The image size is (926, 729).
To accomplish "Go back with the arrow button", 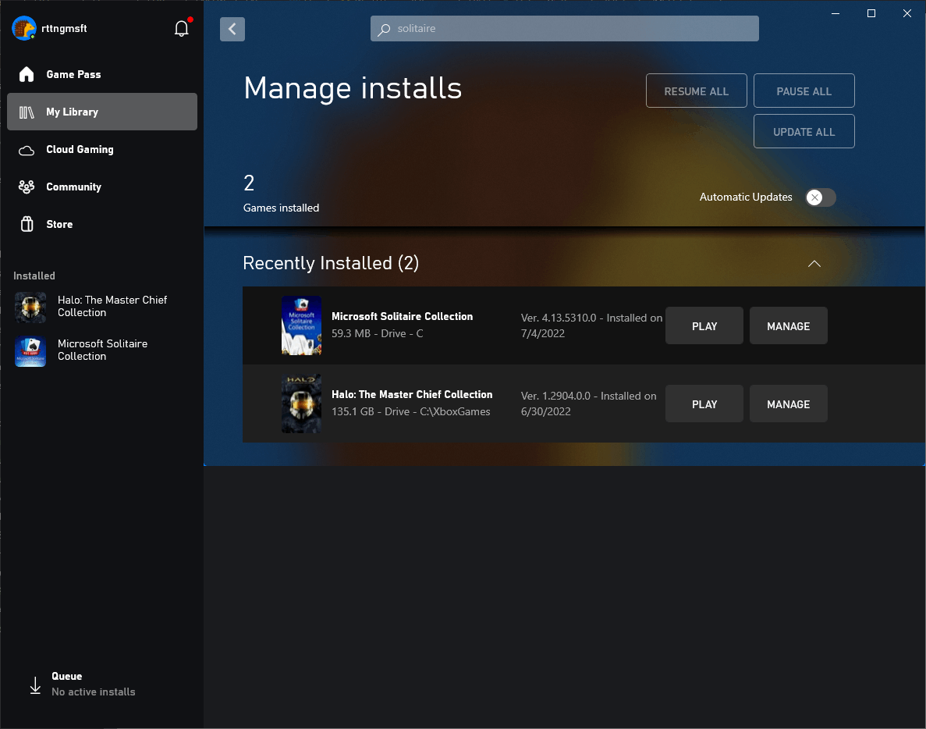I will pyautogui.click(x=232, y=29).
